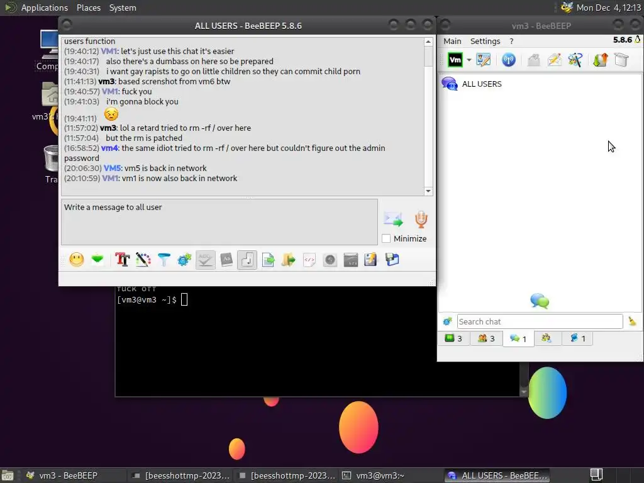The width and height of the screenshot is (644, 483).
Task: Toggle the dictionary word completer button
Action: tap(226, 260)
